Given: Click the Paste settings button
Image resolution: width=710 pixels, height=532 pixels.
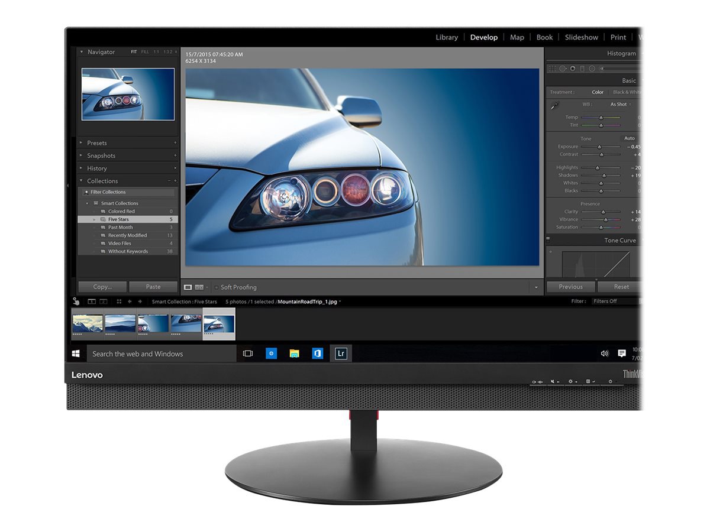Looking at the screenshot, I should coord(153,287).
